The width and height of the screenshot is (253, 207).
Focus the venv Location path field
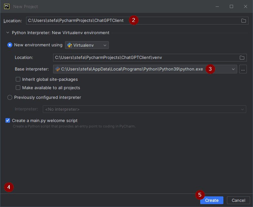click(145, 58)
